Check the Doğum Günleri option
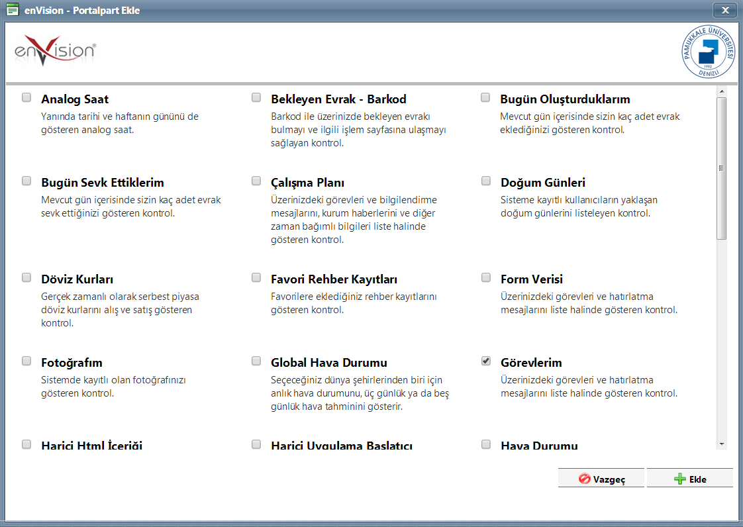This screenshot has height=527, width=743. click(486, 181)
